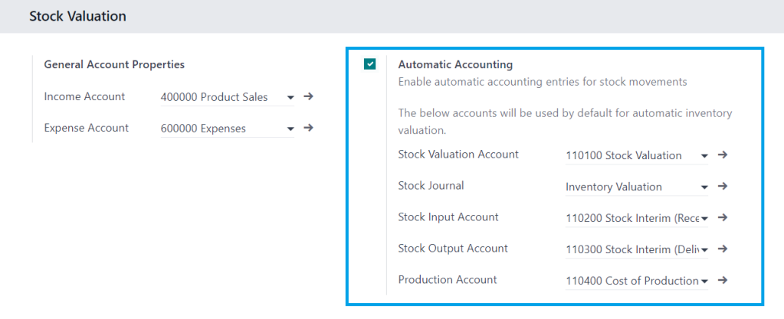Open Stock Valuation Account external link arrow
This screenshot has height=319, width=784.
722,155
